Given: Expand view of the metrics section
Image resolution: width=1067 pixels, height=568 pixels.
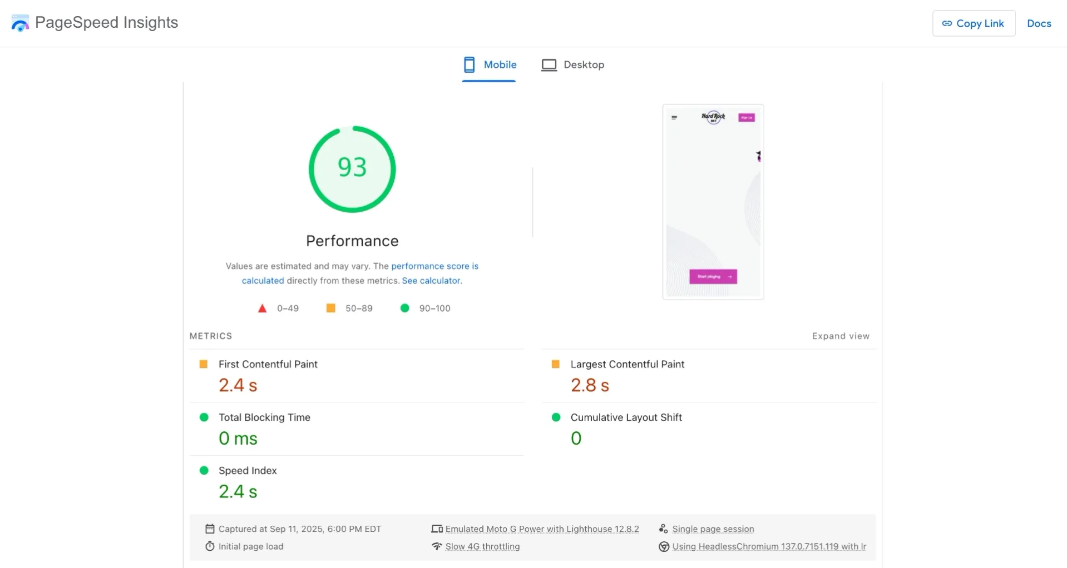Looking at the screenshot, I should click(840, 336).
